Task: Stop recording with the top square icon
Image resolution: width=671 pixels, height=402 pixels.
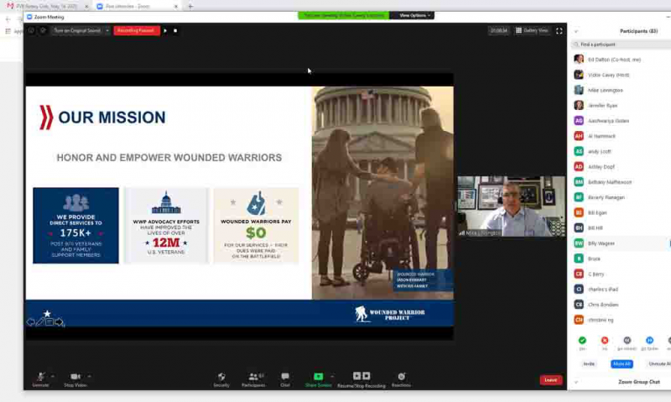Action: 175,30
